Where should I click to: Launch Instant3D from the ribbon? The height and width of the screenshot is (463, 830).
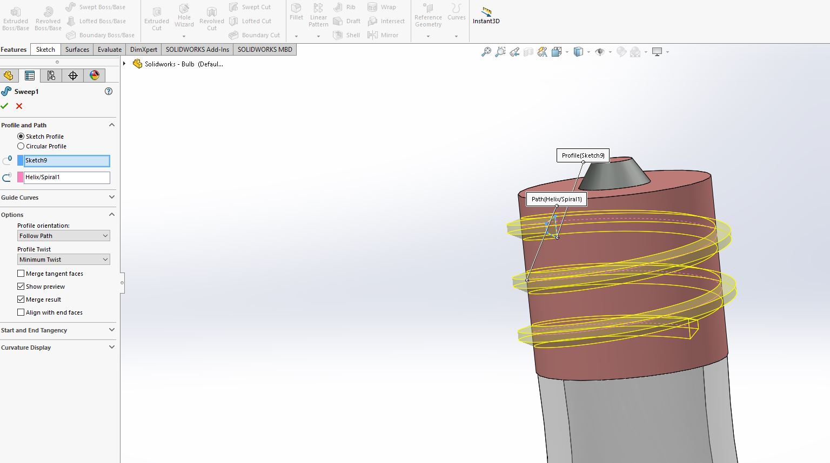click(485, 13)
